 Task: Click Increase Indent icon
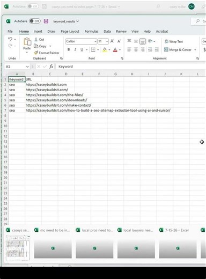(x=157, y=49)
